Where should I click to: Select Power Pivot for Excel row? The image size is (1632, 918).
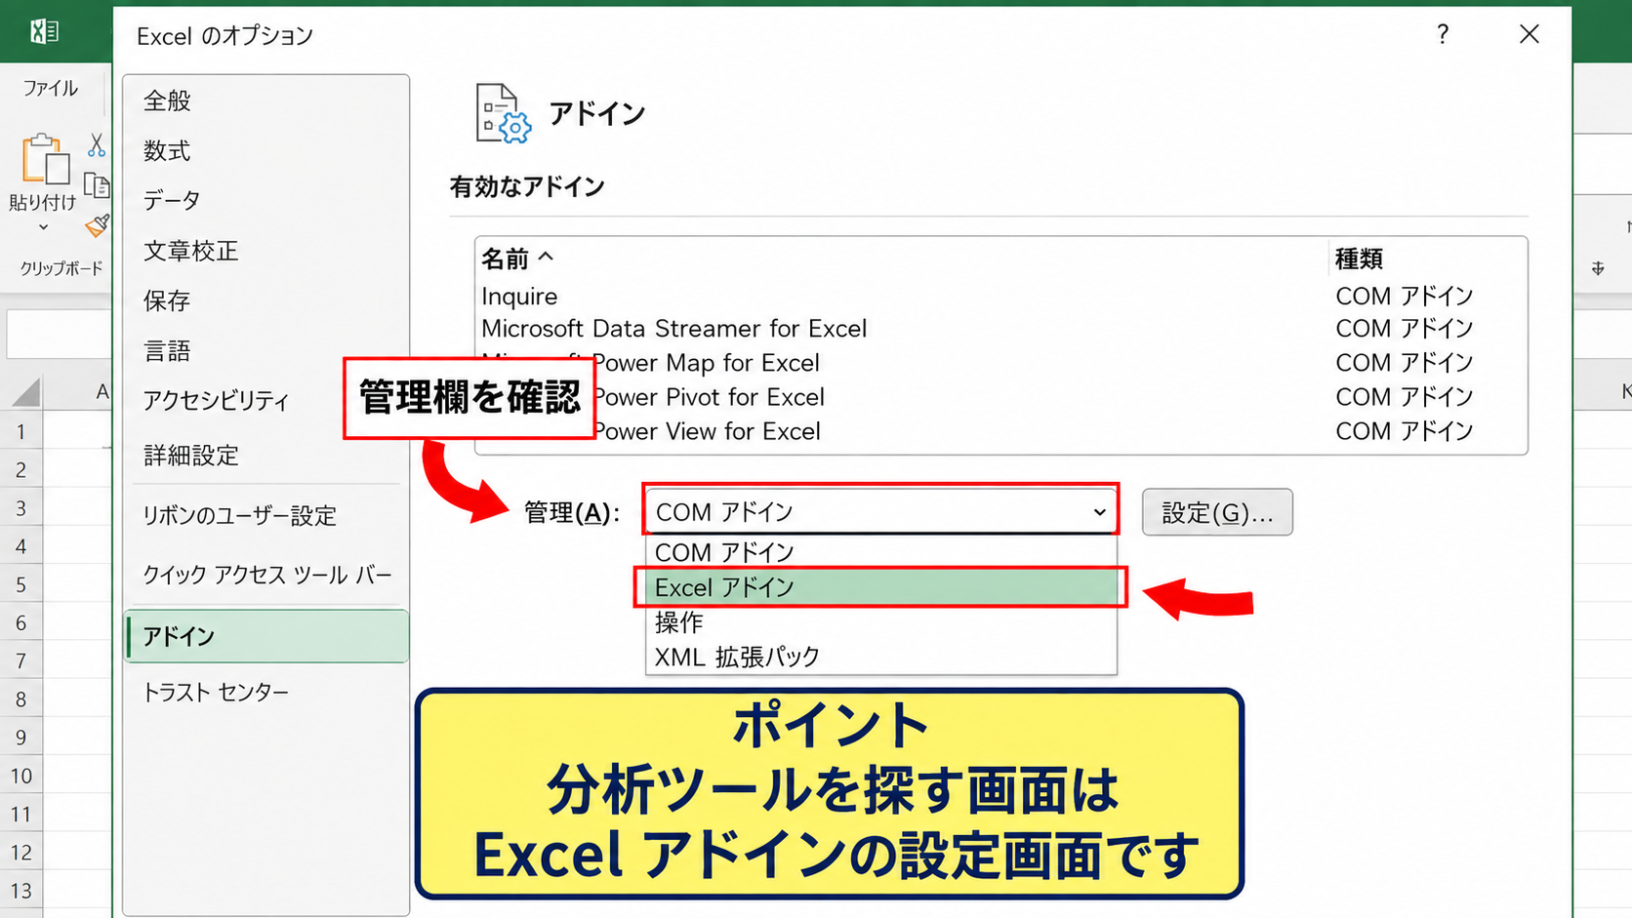click(x=1000, y=397)
